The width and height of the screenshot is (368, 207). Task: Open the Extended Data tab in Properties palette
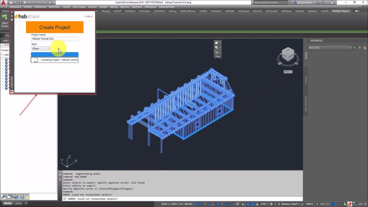point(306,103)
